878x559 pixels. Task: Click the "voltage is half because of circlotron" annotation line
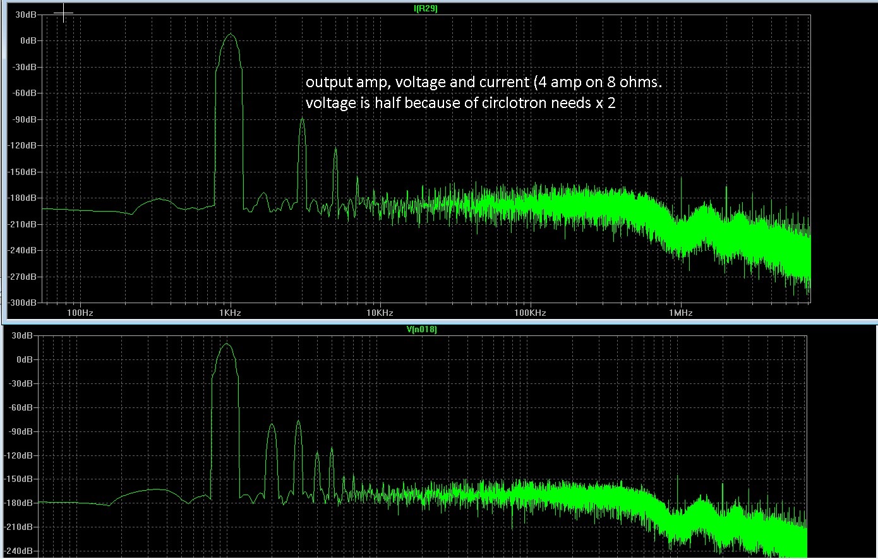click(460, 102)
